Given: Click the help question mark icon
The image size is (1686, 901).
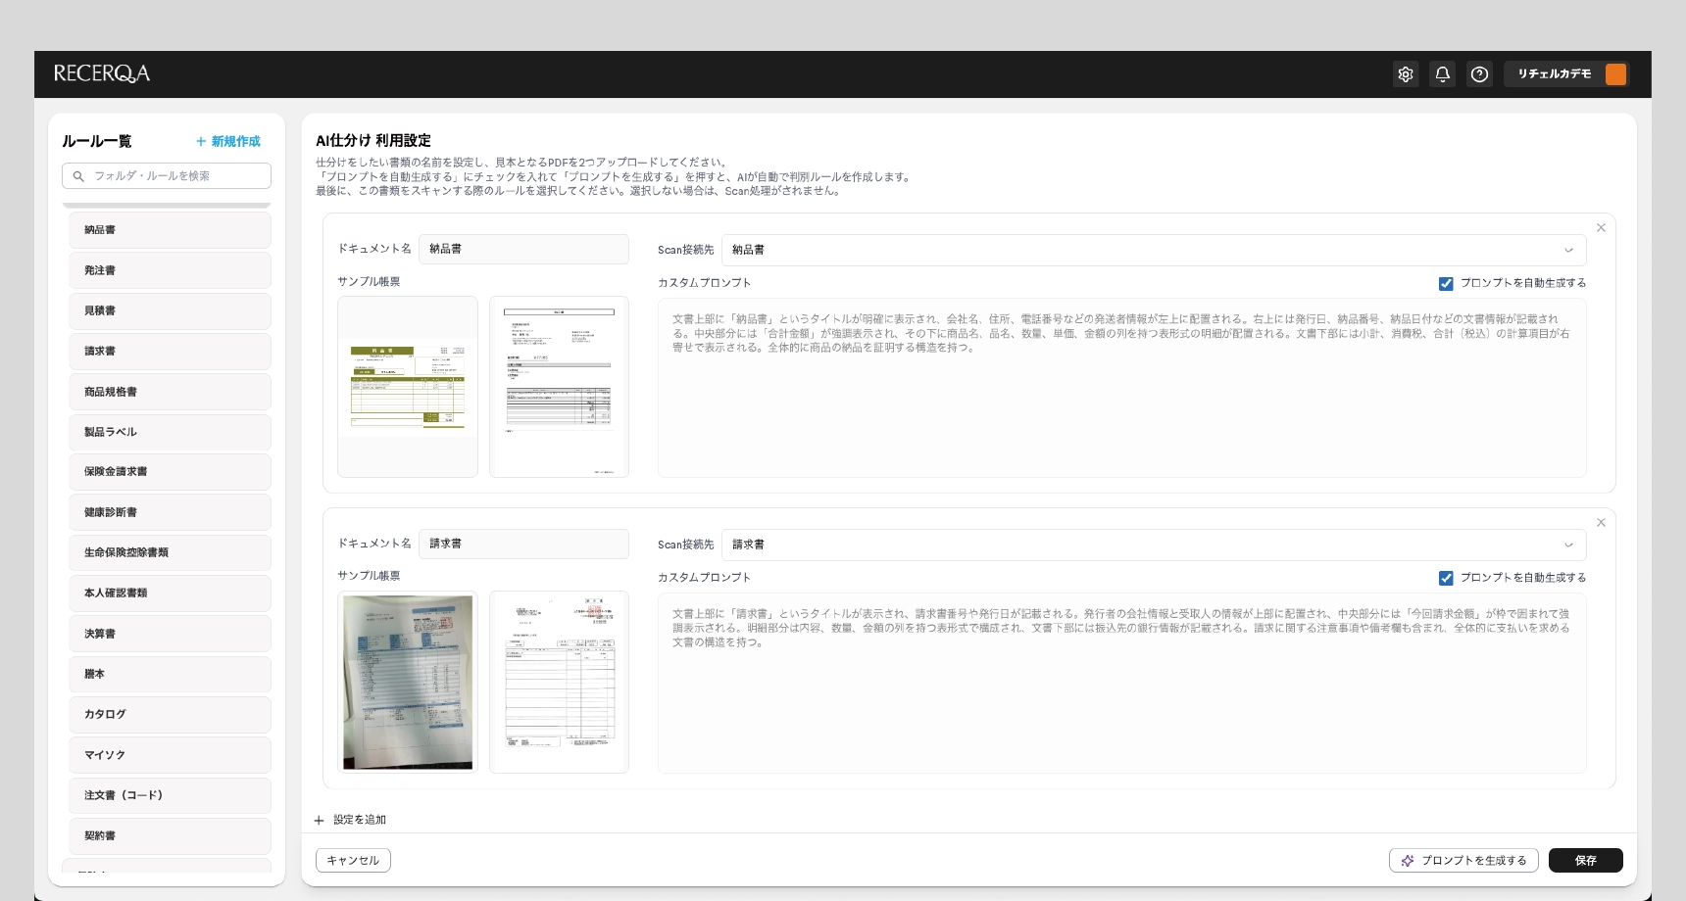Looking at the screenshot, I should click(x=1479, y=74).
